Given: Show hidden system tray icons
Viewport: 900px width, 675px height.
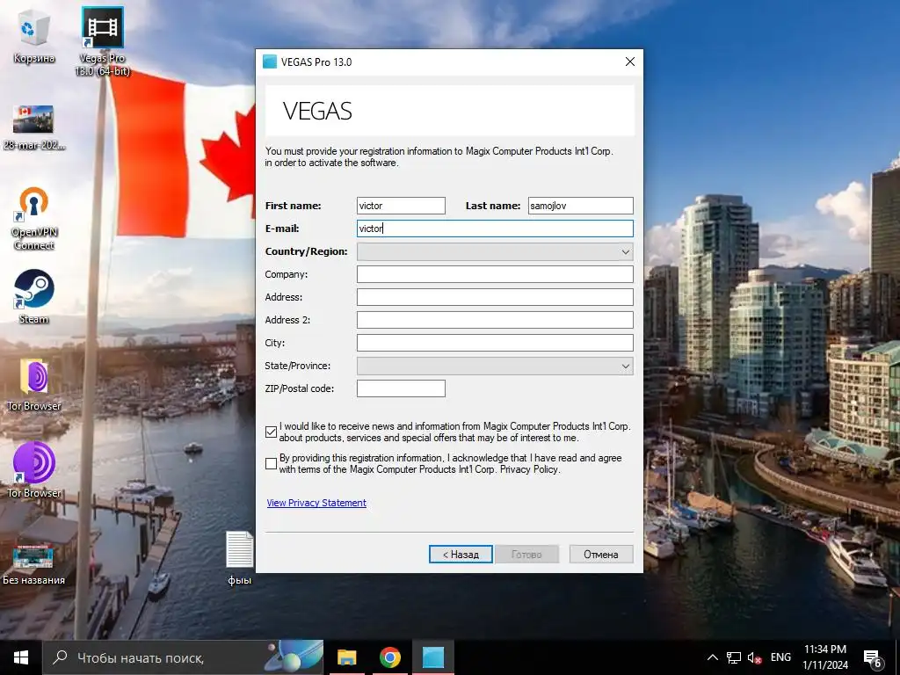Looking at the screenshot, I should click(712, 657).
